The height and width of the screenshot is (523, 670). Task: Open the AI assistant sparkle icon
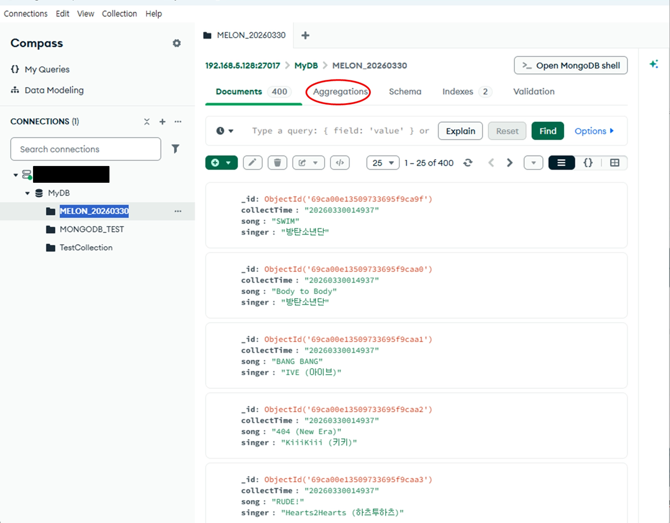point(653,64)
